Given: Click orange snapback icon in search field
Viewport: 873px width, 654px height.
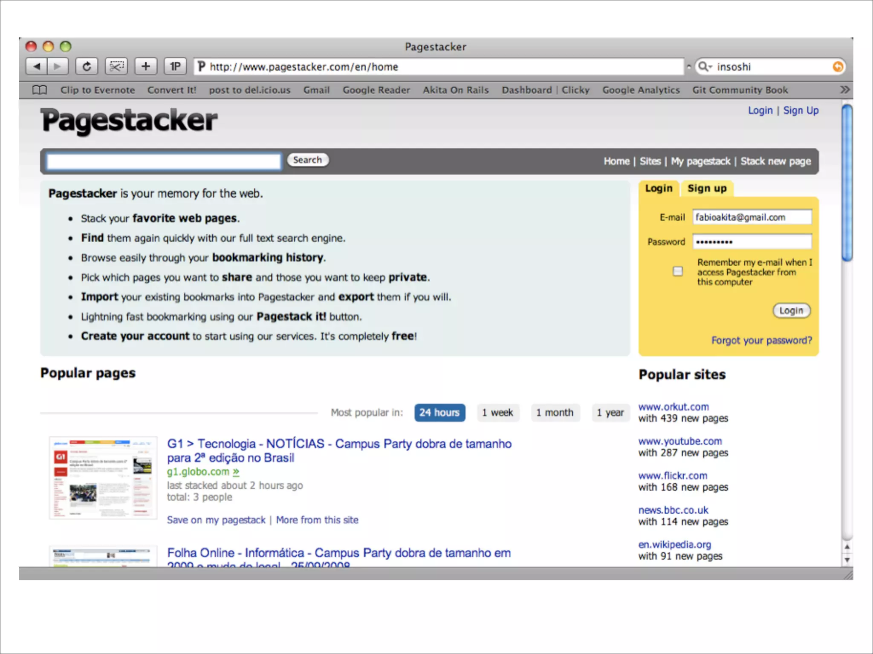Looking at the screenshot, I should click(x=838, y=67).
